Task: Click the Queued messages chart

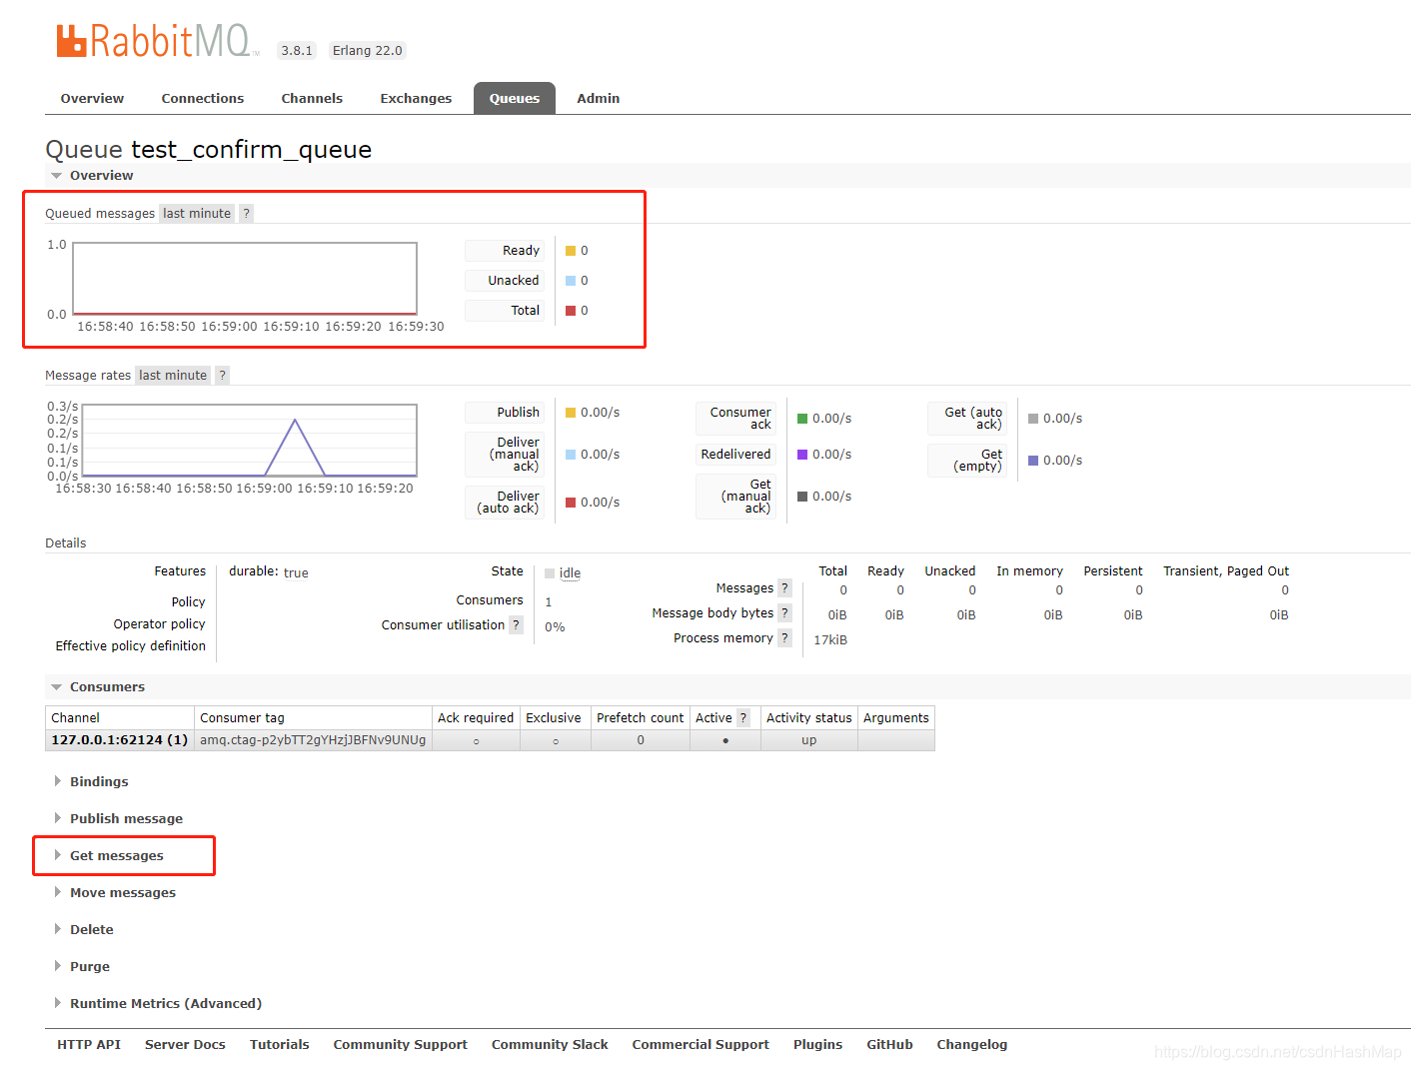Action: click(x=245, y=279)
